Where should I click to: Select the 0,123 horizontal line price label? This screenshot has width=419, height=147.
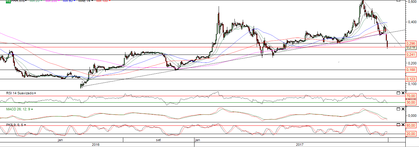pos(411,79)
